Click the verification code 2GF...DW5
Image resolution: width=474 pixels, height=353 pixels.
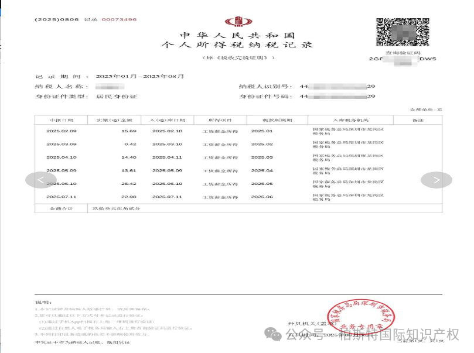point(403,60)
